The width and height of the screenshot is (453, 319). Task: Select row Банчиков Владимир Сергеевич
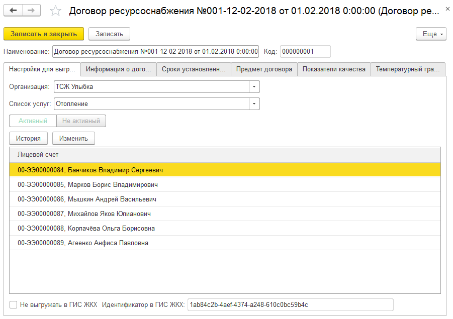pyautogui.click(x=225, y=170)
